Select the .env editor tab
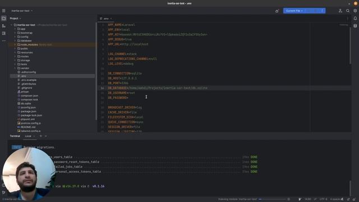 click(106, 19)
